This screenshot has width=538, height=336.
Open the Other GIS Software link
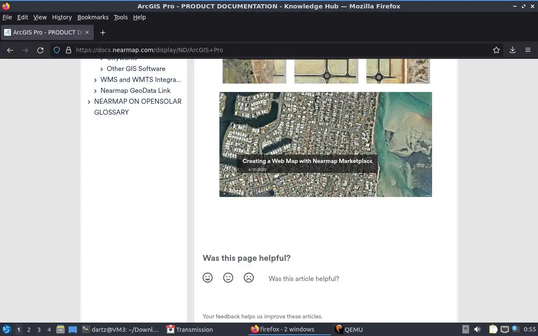tap(136, 68)
